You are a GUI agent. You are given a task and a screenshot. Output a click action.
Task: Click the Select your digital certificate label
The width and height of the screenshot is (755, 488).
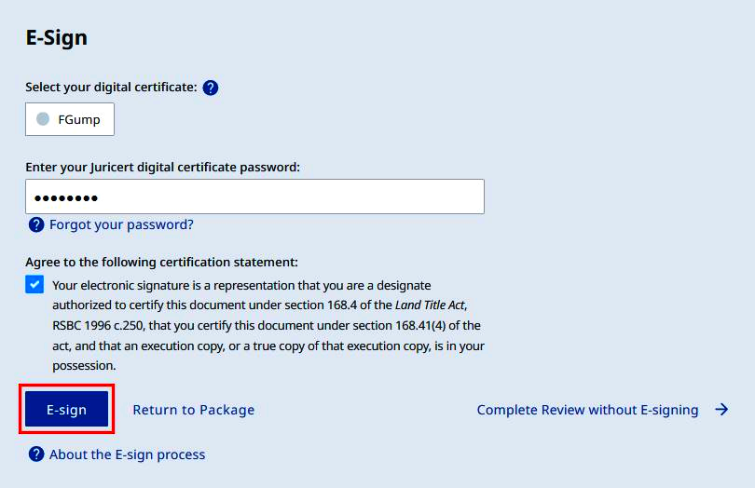(111, 88)
